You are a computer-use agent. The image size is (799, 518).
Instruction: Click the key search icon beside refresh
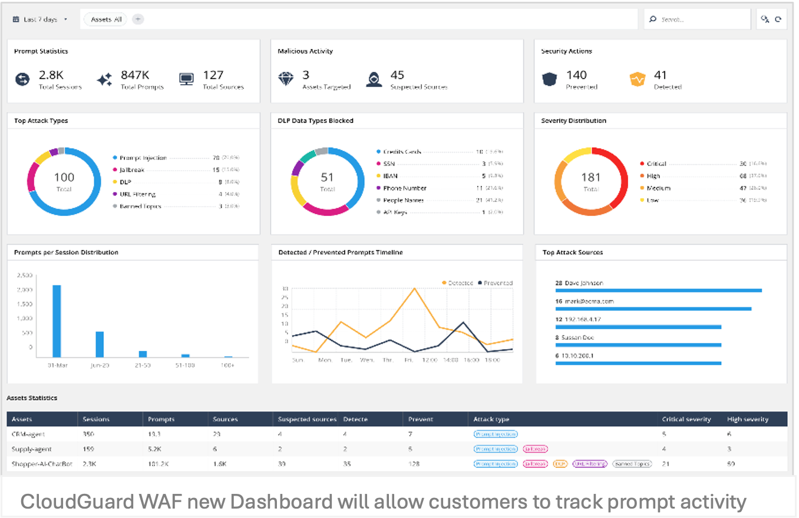(x=765, y=19)
